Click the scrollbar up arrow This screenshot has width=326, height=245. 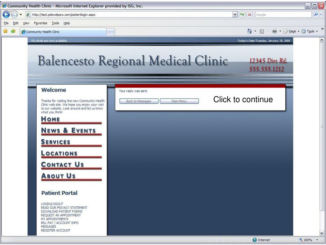(x=322, y=40)
